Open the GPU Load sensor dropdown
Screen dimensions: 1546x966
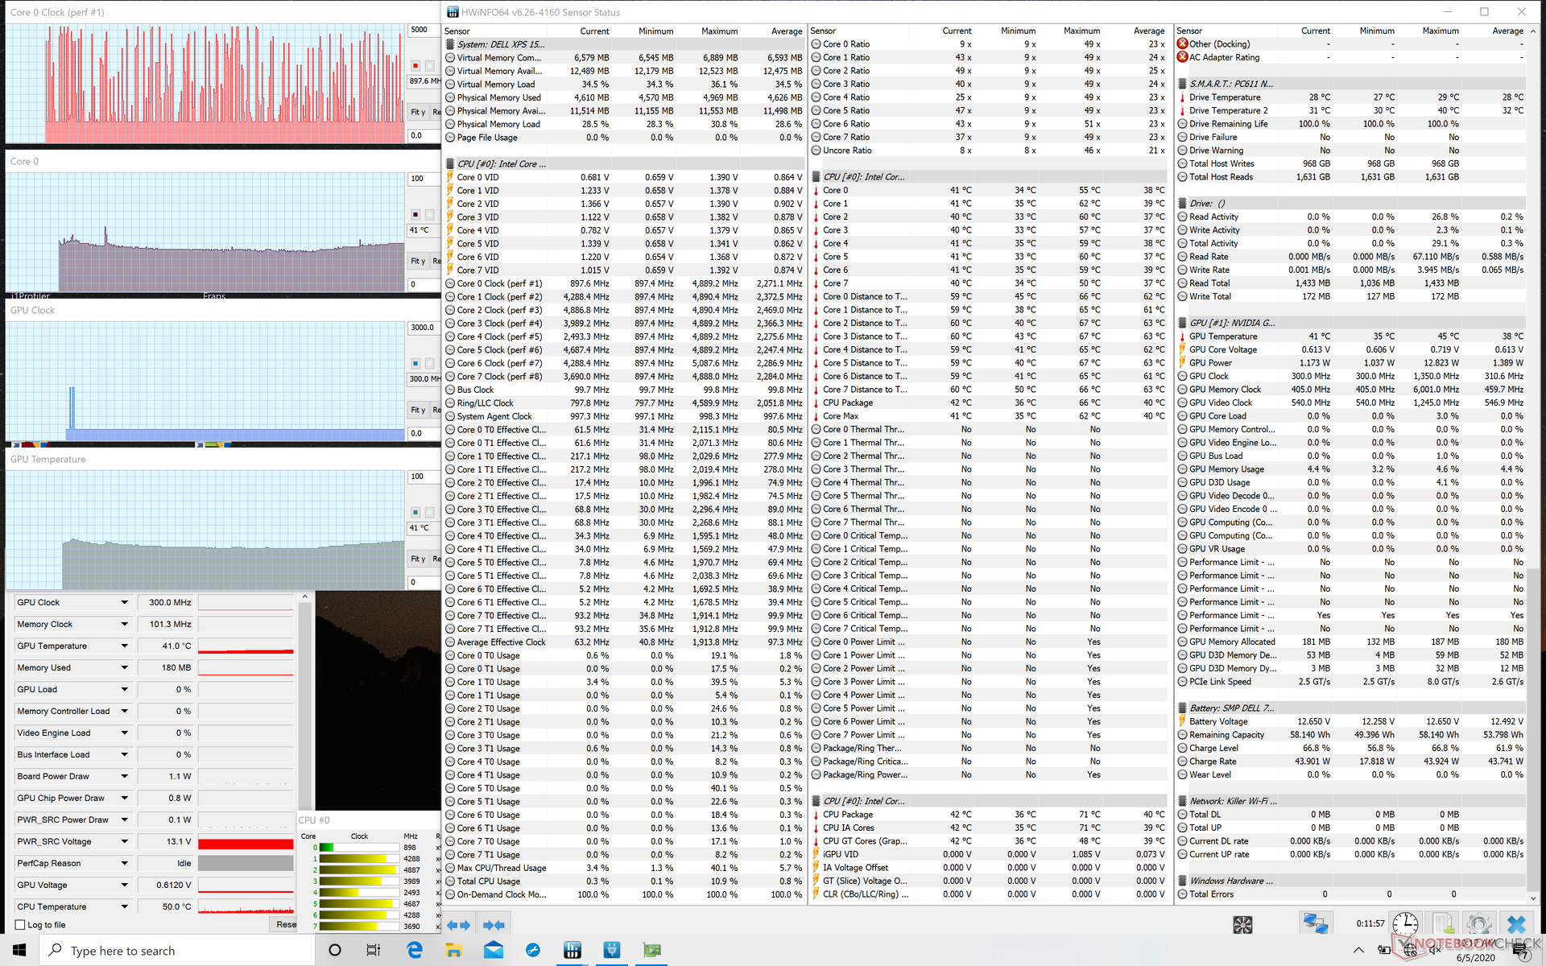tap(125, 689)
